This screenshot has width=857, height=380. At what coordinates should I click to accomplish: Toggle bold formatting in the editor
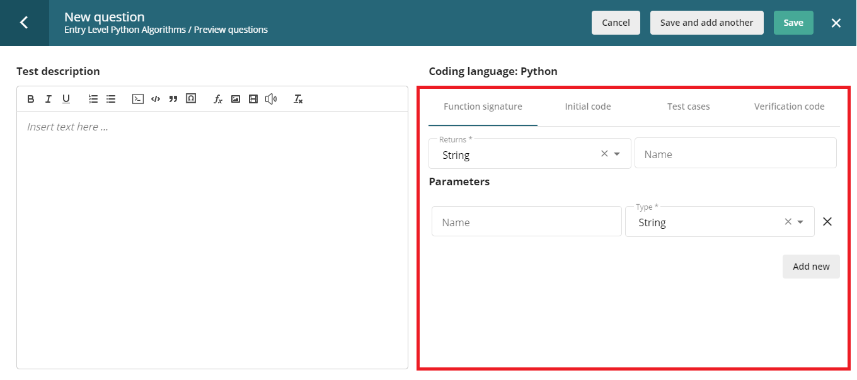pyautogui.click(x=31, y=99)
